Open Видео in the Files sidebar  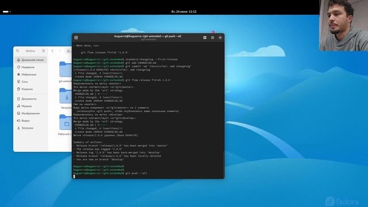tap(30, 121)
